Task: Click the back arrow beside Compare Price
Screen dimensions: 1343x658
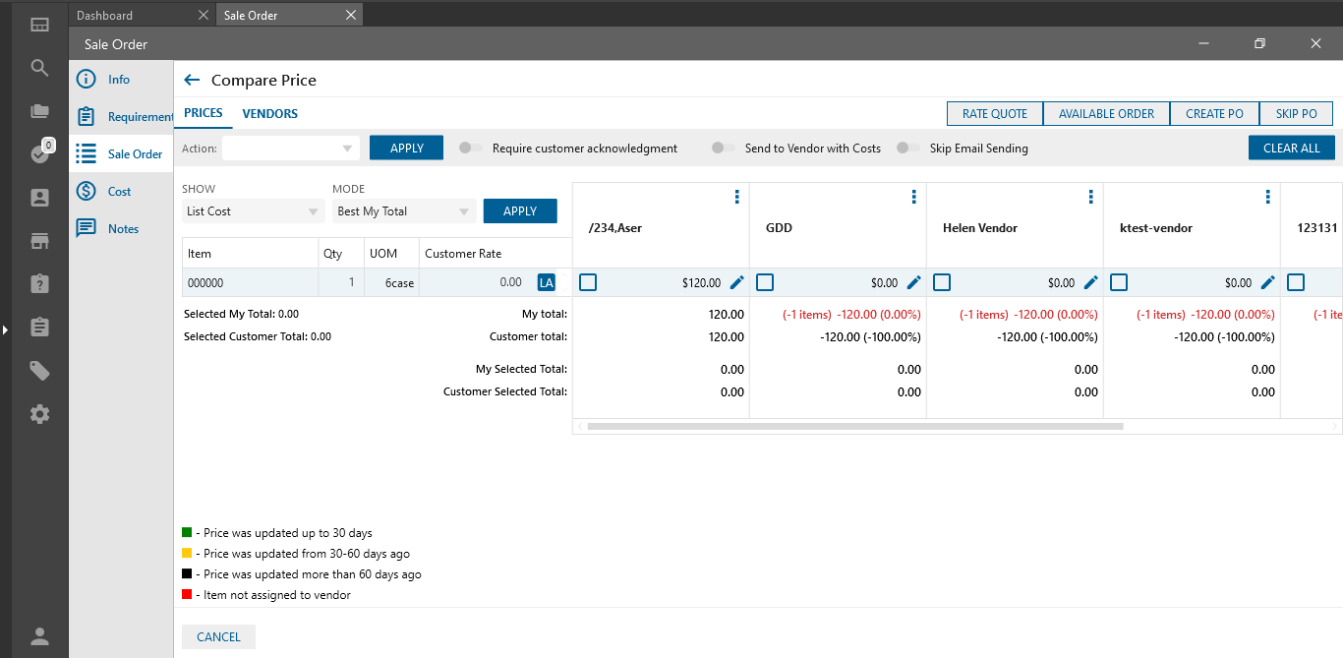Action: coord(192,80)
